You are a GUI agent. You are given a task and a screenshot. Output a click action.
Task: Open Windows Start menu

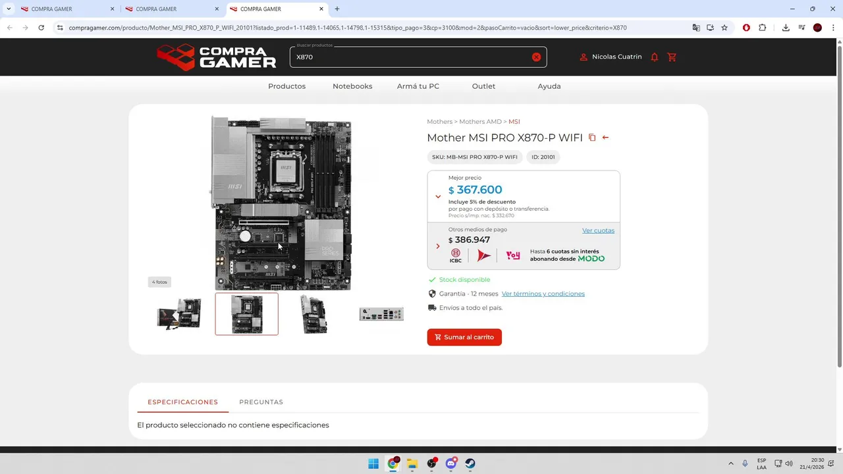[373, 463]
